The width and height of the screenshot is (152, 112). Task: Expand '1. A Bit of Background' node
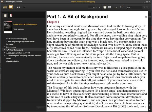point(4,50)
